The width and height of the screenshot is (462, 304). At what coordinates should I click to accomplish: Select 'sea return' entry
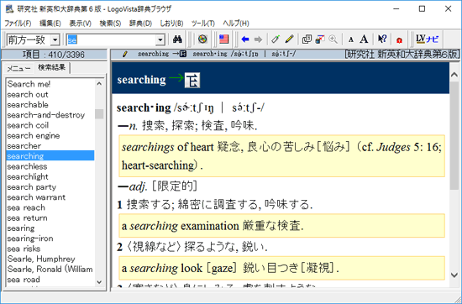[50, 218]
